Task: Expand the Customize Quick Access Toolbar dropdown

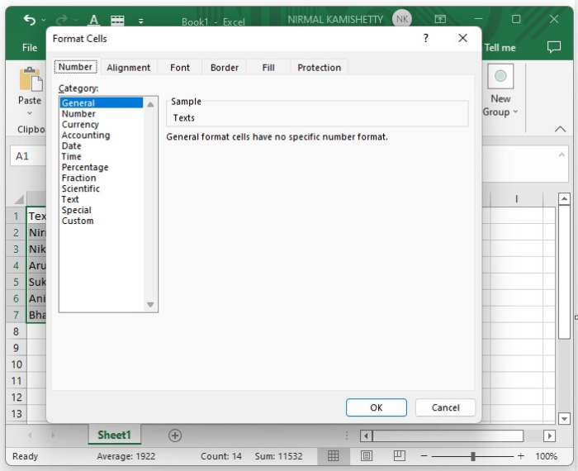Action: (x=140, y=21)
